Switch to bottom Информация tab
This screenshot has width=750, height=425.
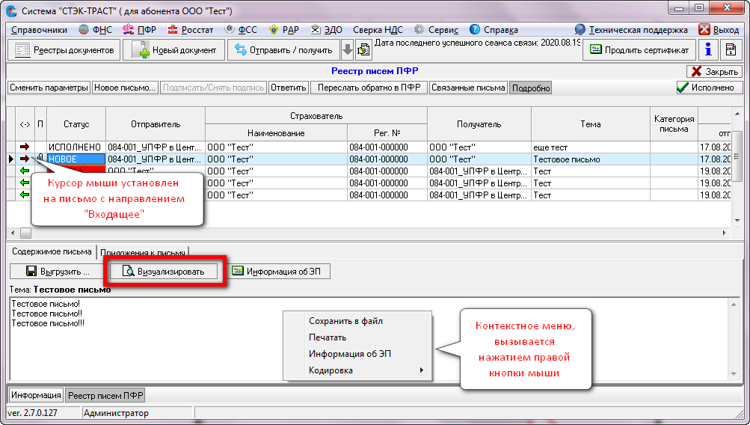point(36,395)
